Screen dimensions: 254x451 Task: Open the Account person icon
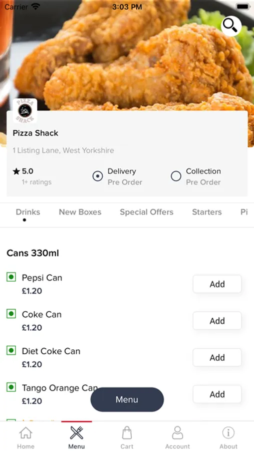coord(177,433)
